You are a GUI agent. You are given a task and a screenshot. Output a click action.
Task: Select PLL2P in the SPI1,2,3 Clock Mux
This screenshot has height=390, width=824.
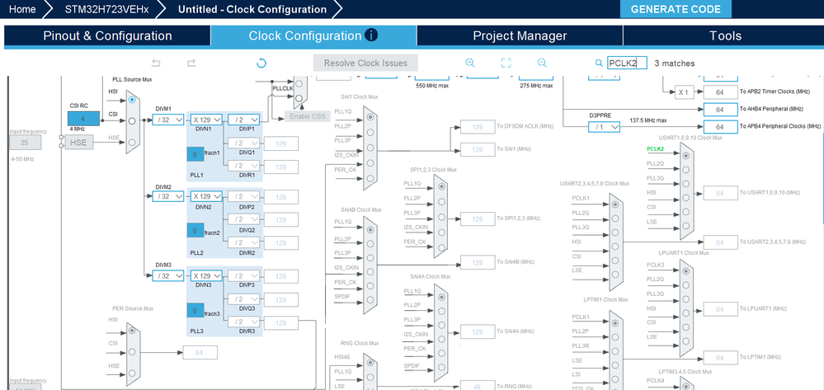point(441,201)
